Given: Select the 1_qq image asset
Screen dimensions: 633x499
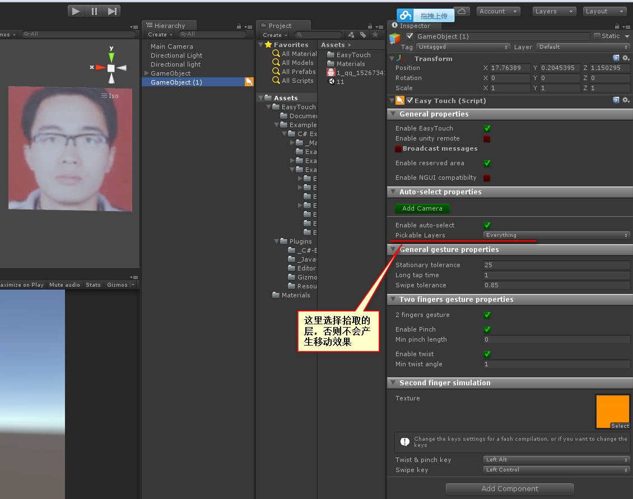Looking at the screenshot, I should (x=356, y=73).
